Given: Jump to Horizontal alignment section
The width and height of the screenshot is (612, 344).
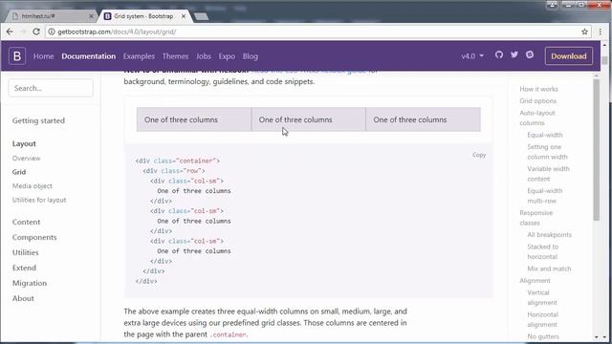Looking at the screenshot, I should pyautogui.click(x=542, y=319).
